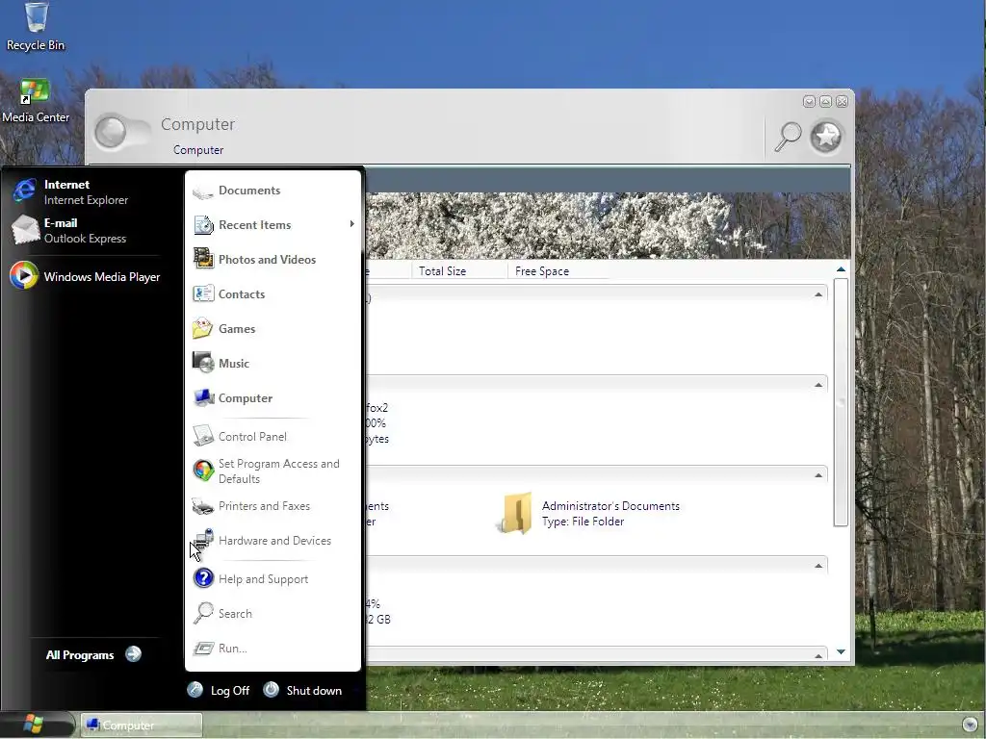Viewport: 986px width, 739px height.
Task: Open the Games folder icon
Action: coord(203,328)
